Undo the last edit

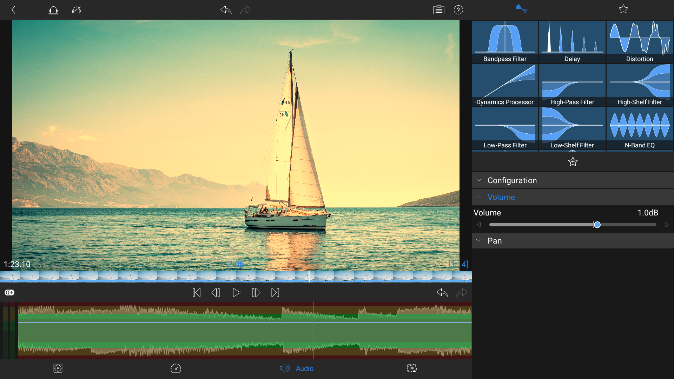(x=226, y=10)
